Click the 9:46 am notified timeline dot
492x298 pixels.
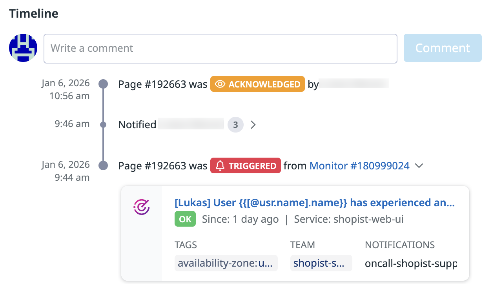pyautogui.click(x=103, y=125)
